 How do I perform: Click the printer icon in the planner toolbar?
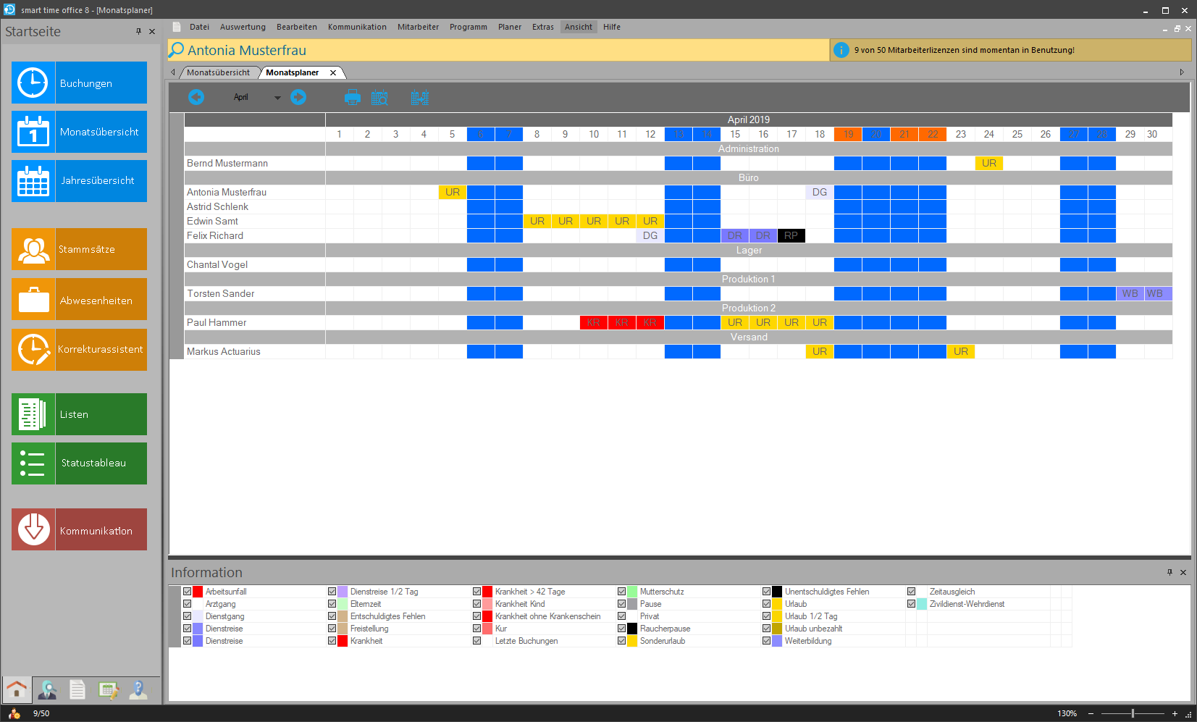coord(353,98)
